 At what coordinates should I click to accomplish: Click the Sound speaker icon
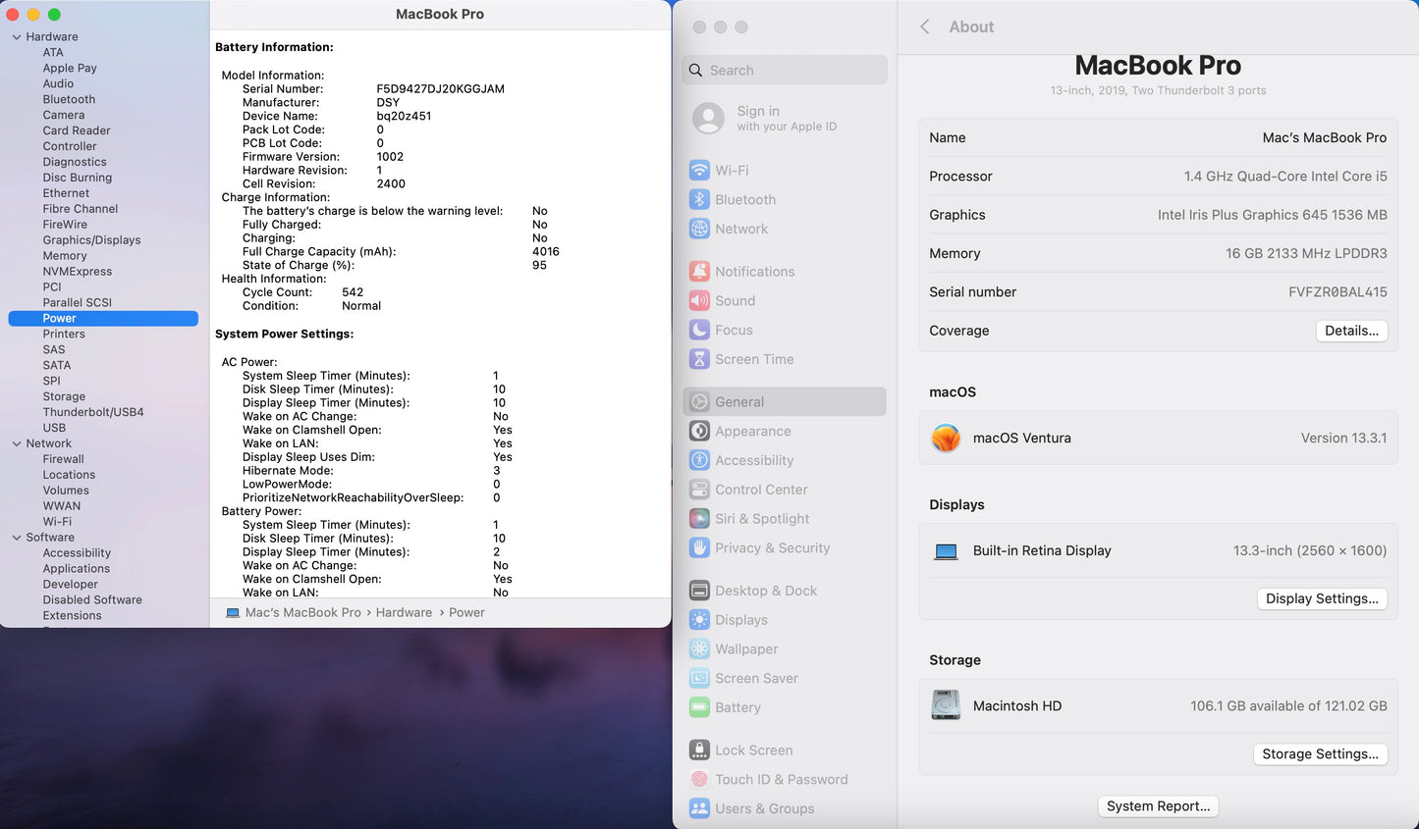(x=699, y=301)
